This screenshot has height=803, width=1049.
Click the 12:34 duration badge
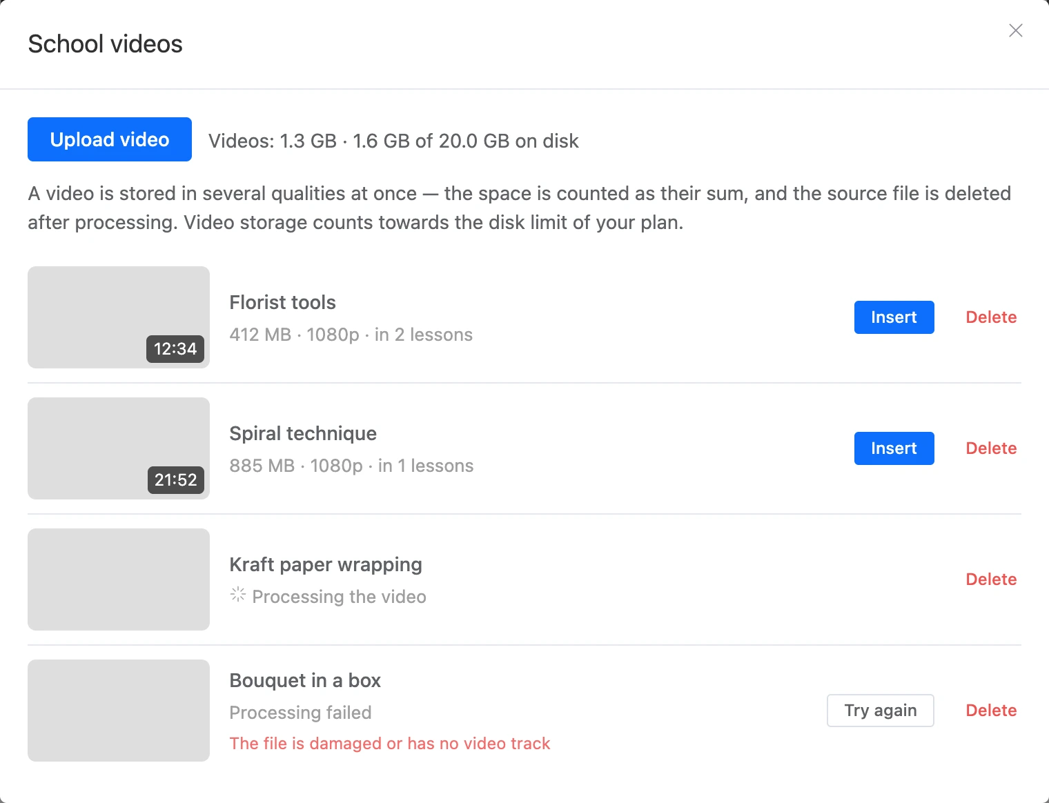175,349
